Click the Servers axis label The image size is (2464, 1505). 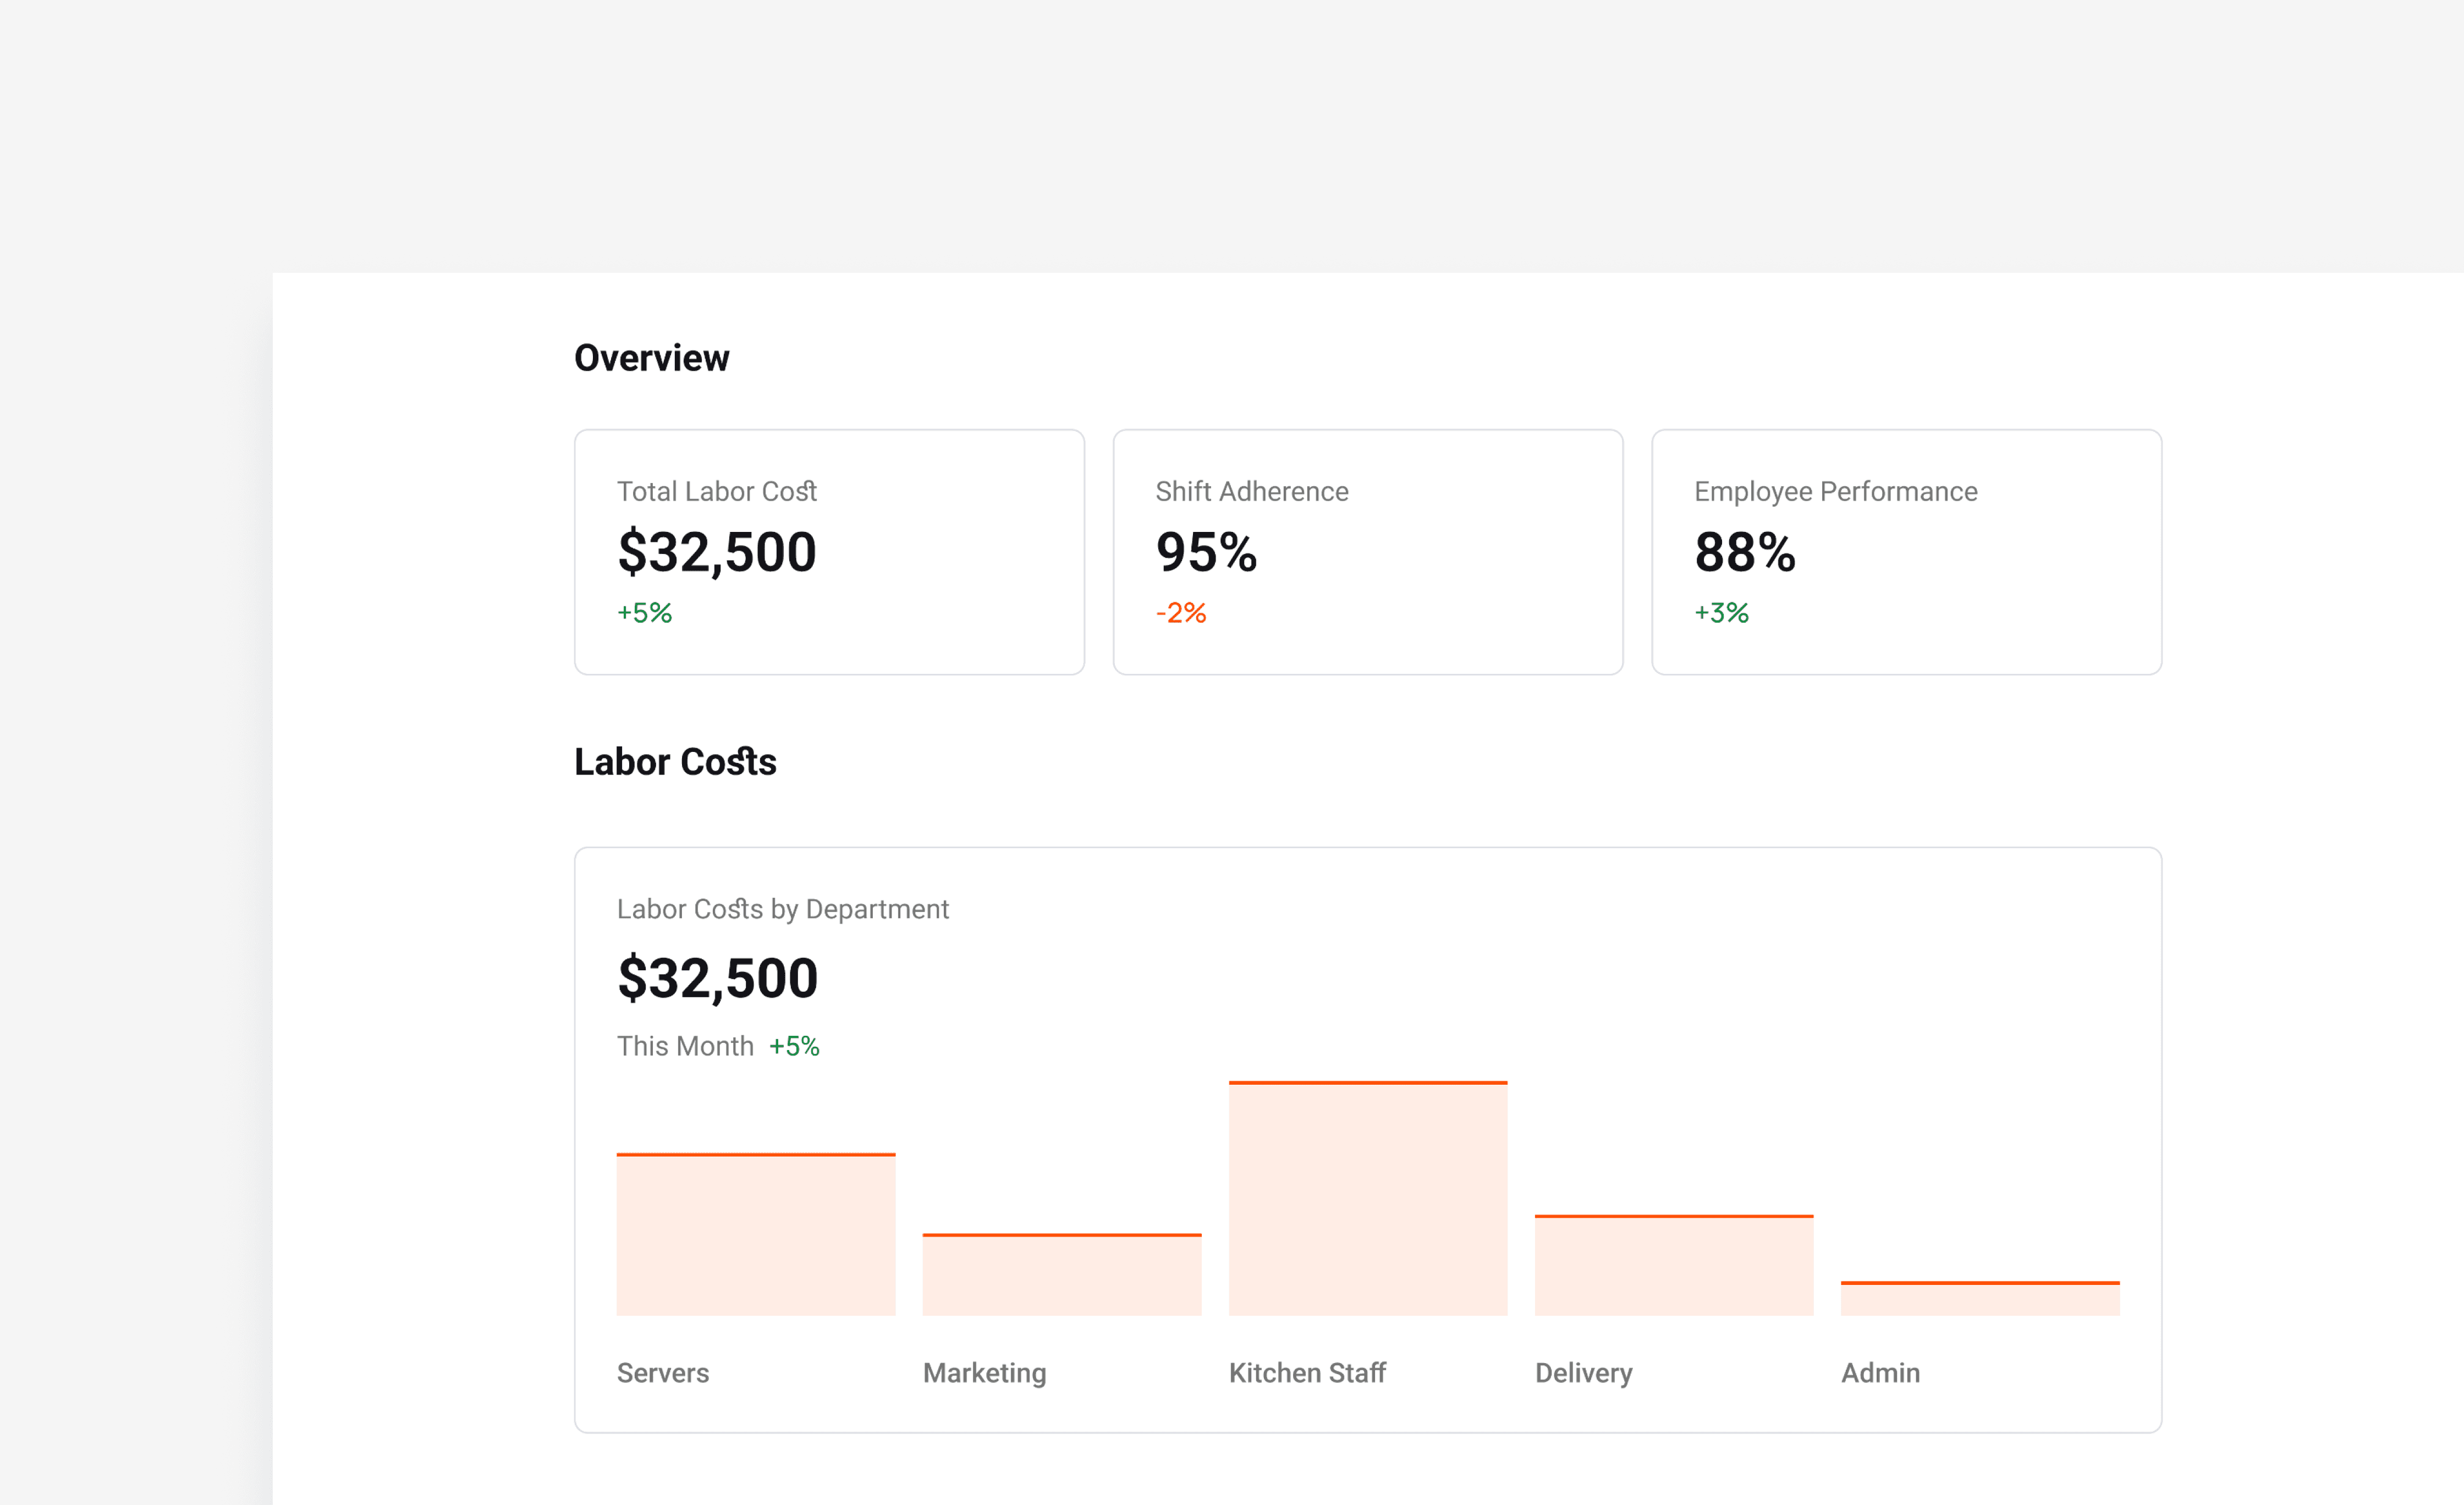coord(662,1373)
